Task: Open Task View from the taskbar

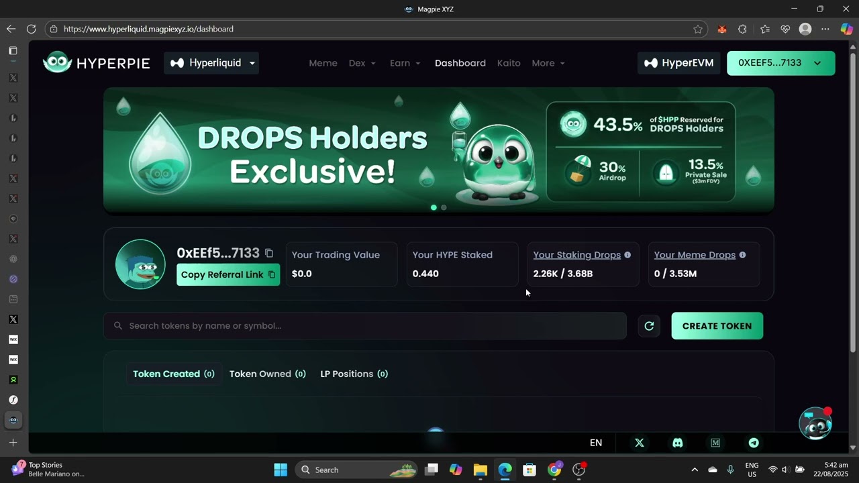Action: click(432, 470)
